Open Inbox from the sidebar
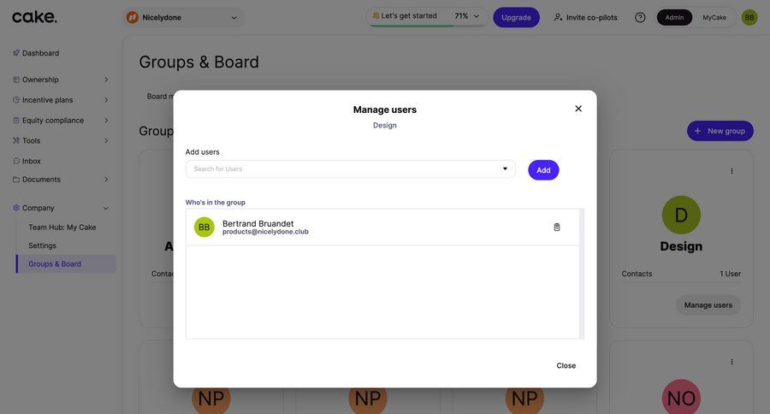Image resolution: width=770 pixels, height=414 pixels. (27, 161)
